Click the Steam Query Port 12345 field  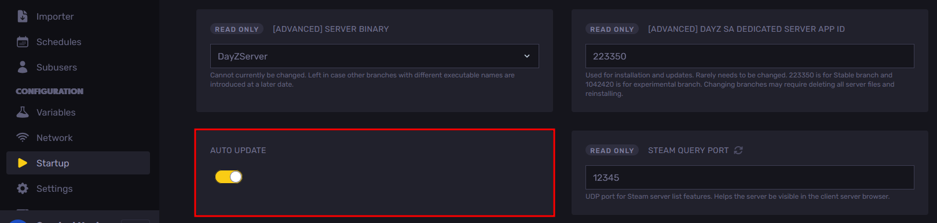(749, 177)
